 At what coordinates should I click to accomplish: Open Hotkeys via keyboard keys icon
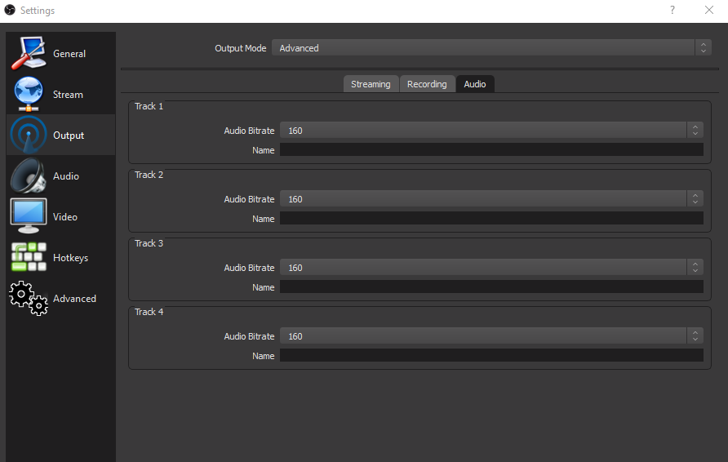pos(29,257)
